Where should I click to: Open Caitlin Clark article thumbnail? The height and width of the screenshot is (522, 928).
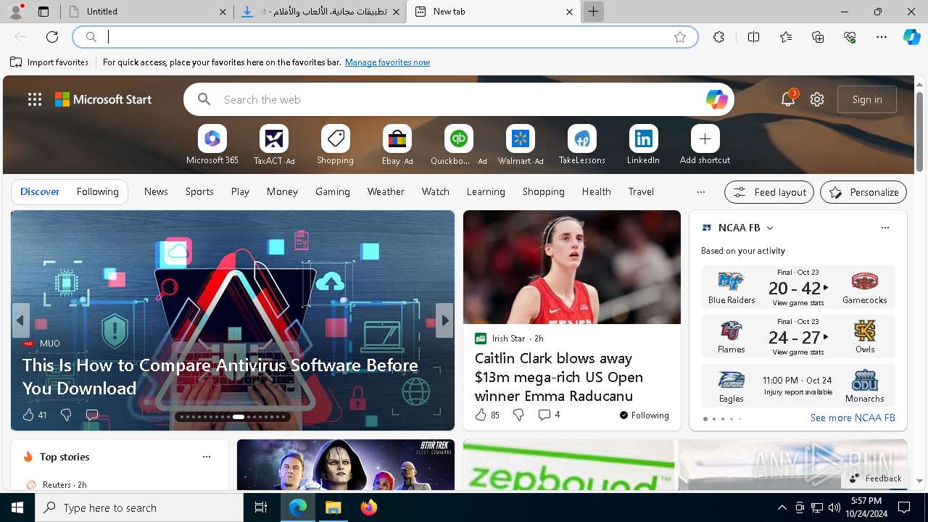572,267
